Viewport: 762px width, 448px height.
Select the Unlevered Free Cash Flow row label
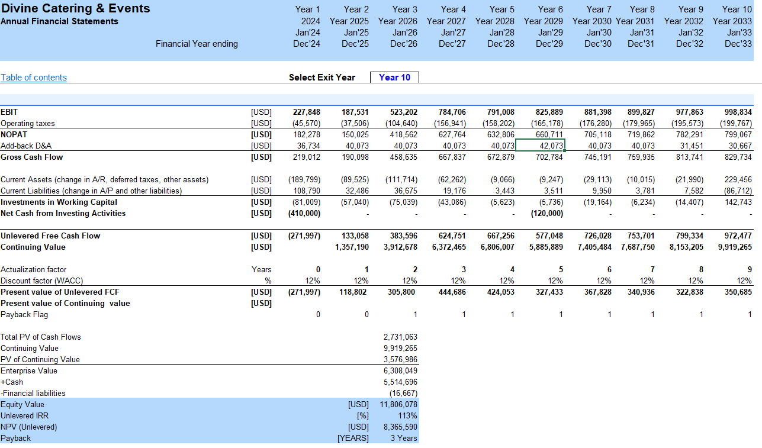click(x=50, y=236)
